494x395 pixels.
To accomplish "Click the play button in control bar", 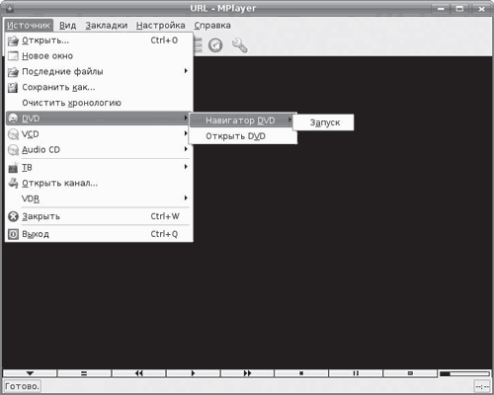I will 193,373.
